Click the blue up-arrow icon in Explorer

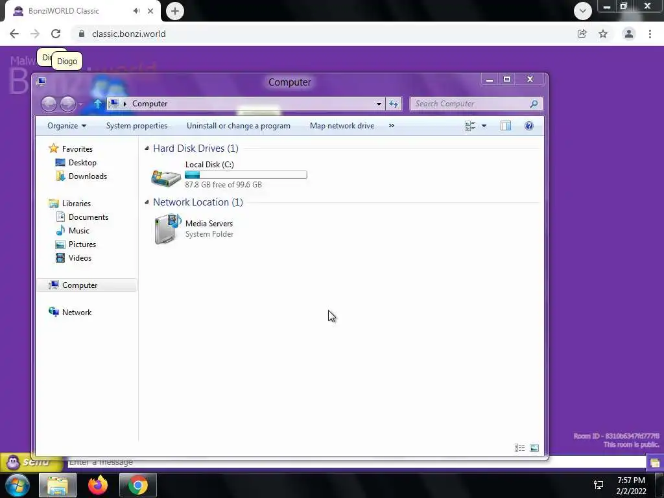pos(98,104)
